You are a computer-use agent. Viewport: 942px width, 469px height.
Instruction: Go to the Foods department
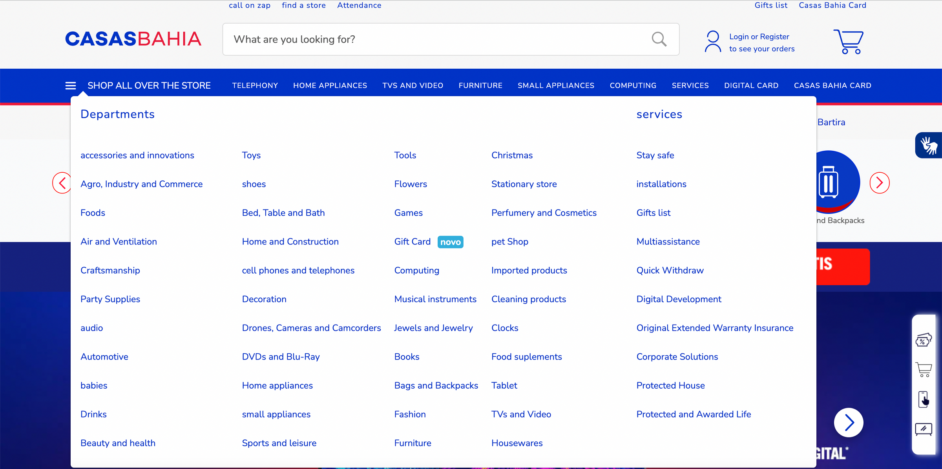tap(93, 213)
